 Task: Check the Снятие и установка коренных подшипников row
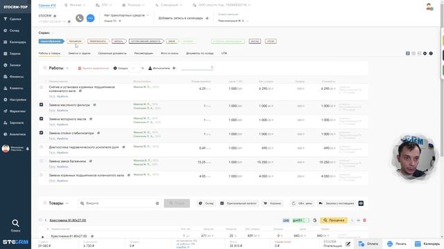pyautogui.click(x=42, y=88)
